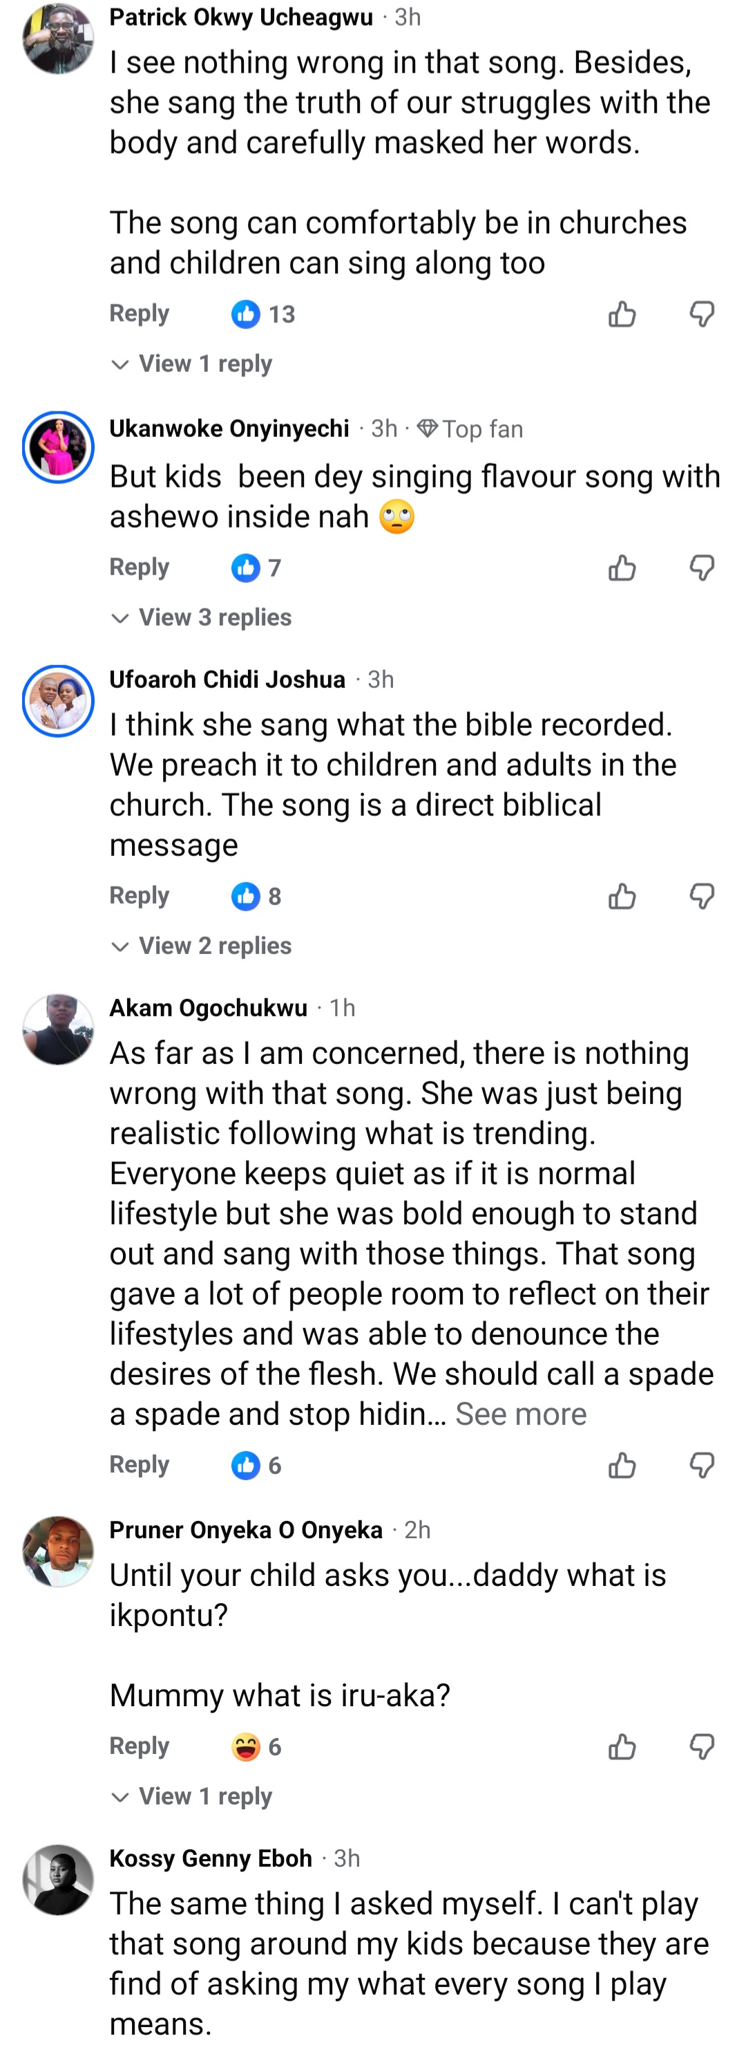Open the haha reaction count on Pruner's comment
The image size is (746, 2054).
click(257, 1747)
